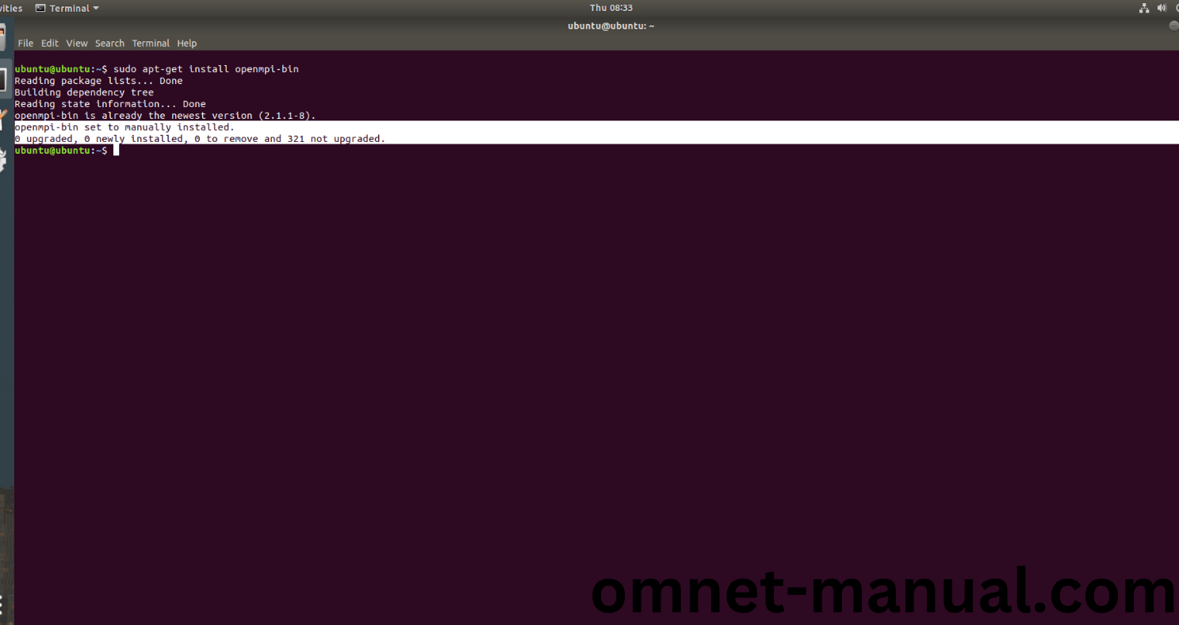Click the Activities button in the top bar
The width and height of the screenshot is (1179, 625).
[x=10, y=8]
